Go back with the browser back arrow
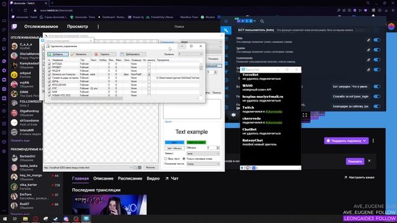The image size is (397, 223). (12, 11)
